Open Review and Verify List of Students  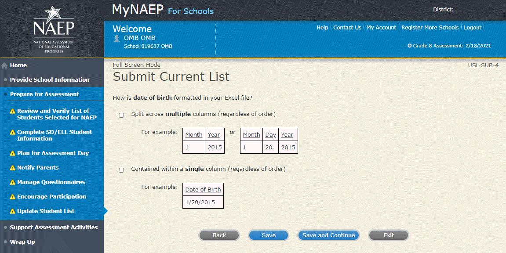[x=56, y=114]
